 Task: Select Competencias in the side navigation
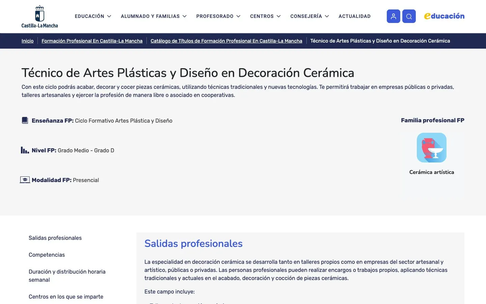tap(47, 255)
